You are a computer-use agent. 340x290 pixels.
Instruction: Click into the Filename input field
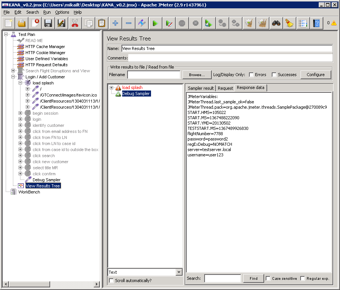[154, 75]
